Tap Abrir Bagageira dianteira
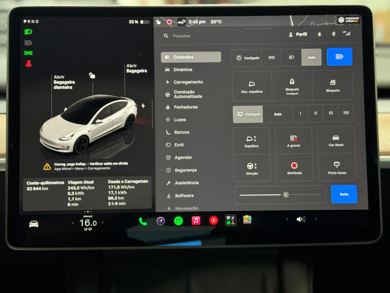 click(x=64, y=82)
